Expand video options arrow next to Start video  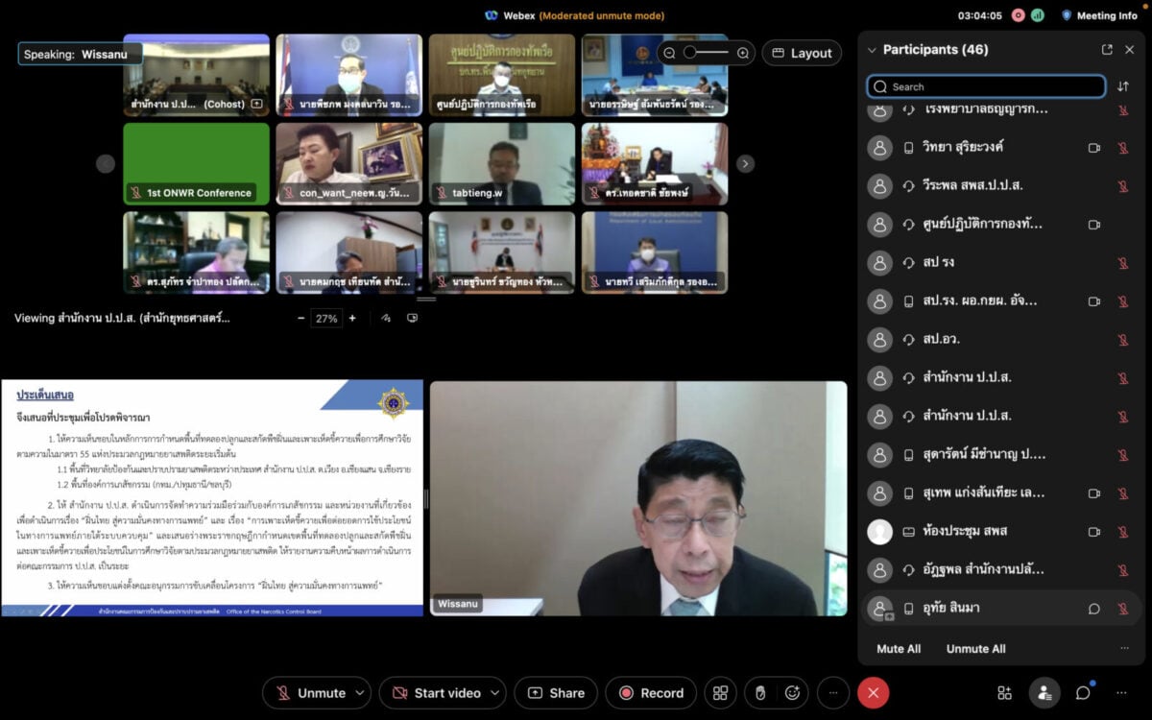tap(495, 693)
